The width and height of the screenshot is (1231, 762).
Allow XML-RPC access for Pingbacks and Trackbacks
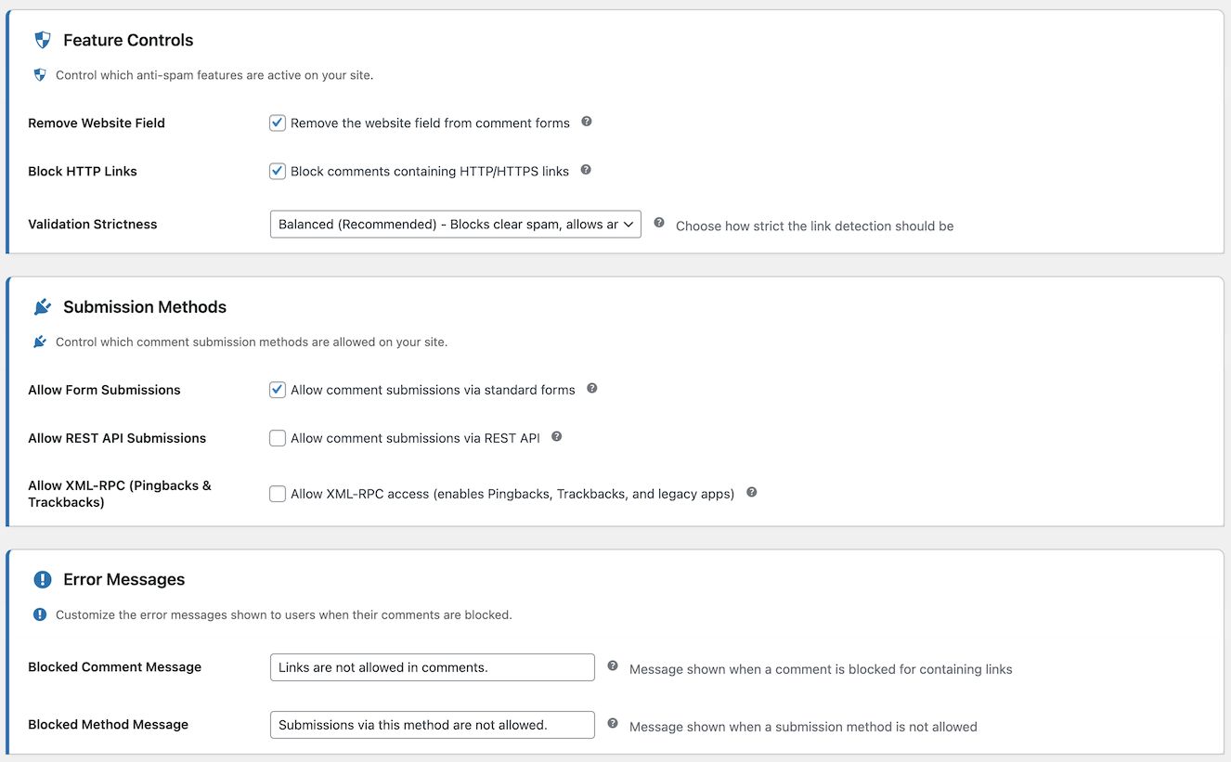click(x=277, y=493)
